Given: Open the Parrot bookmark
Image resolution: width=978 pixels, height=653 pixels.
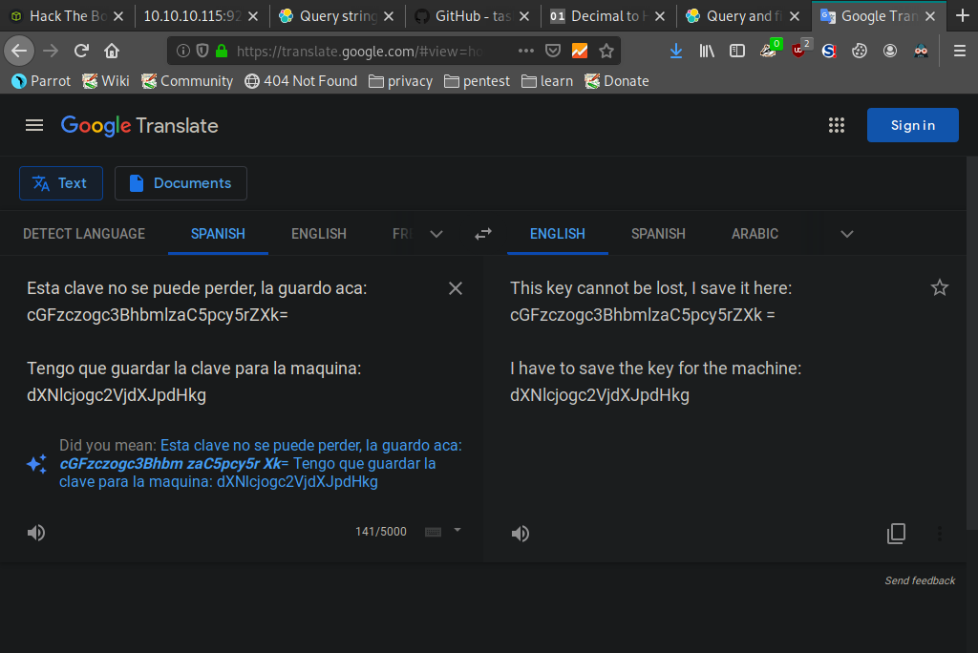Looking at the screenshot, I should pyautogui.click(x=41, y=81).
